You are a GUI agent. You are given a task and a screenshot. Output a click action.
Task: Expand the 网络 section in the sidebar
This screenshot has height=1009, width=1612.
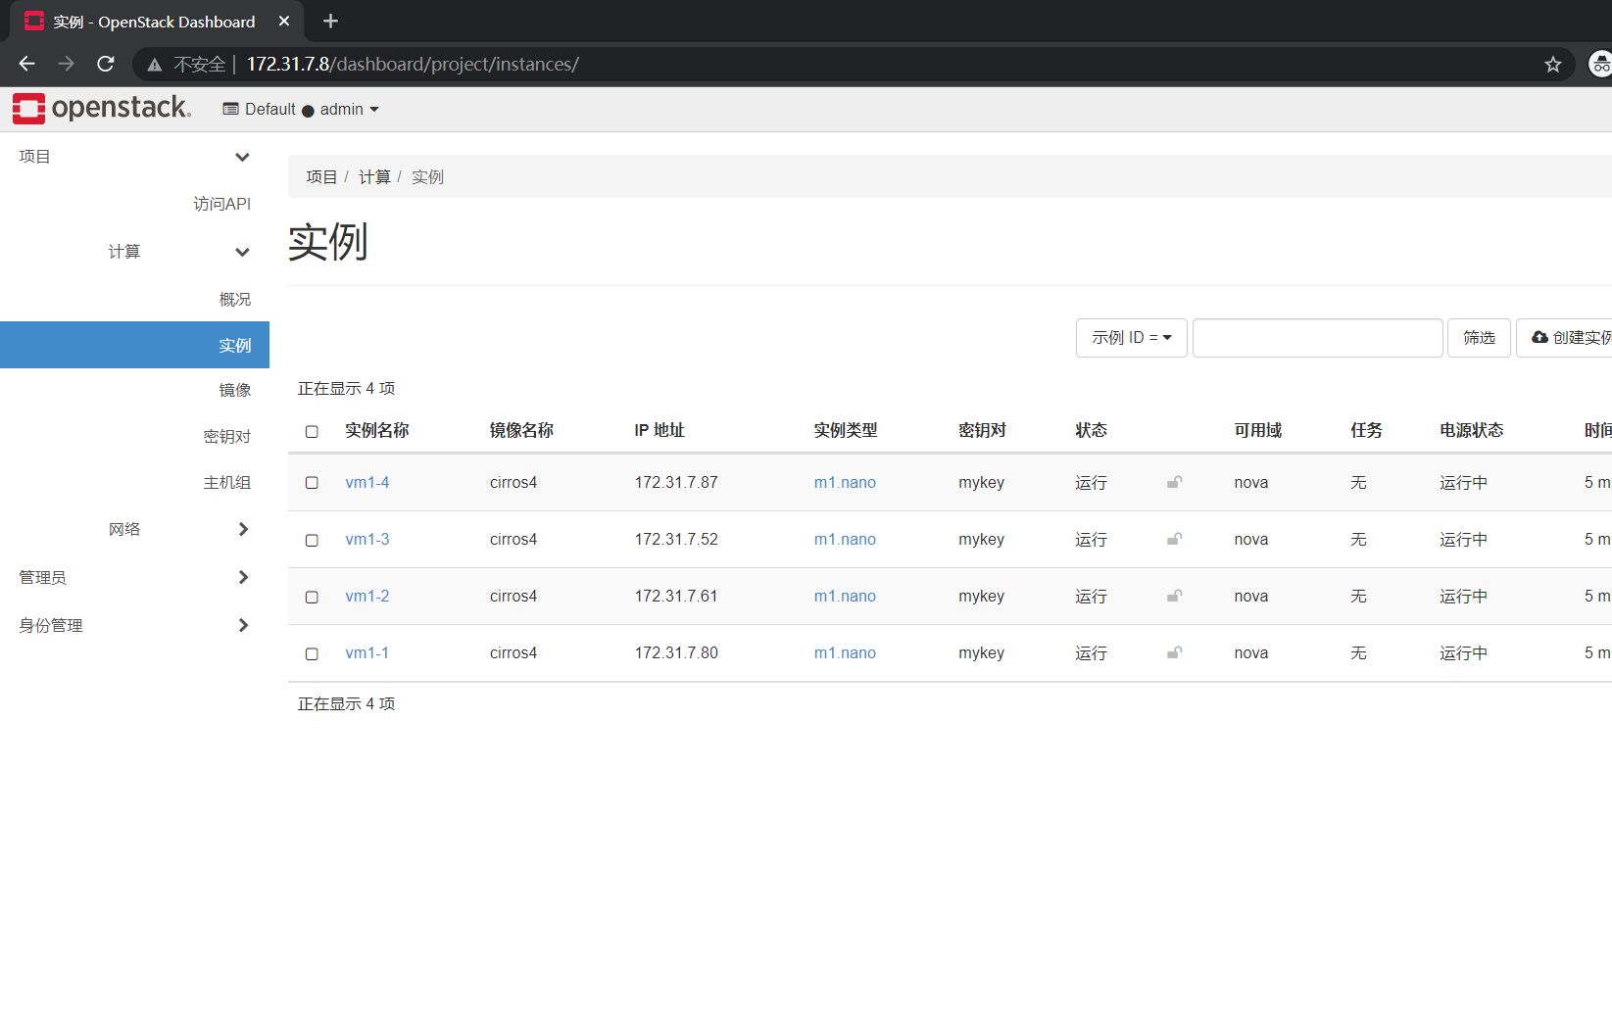124,528
